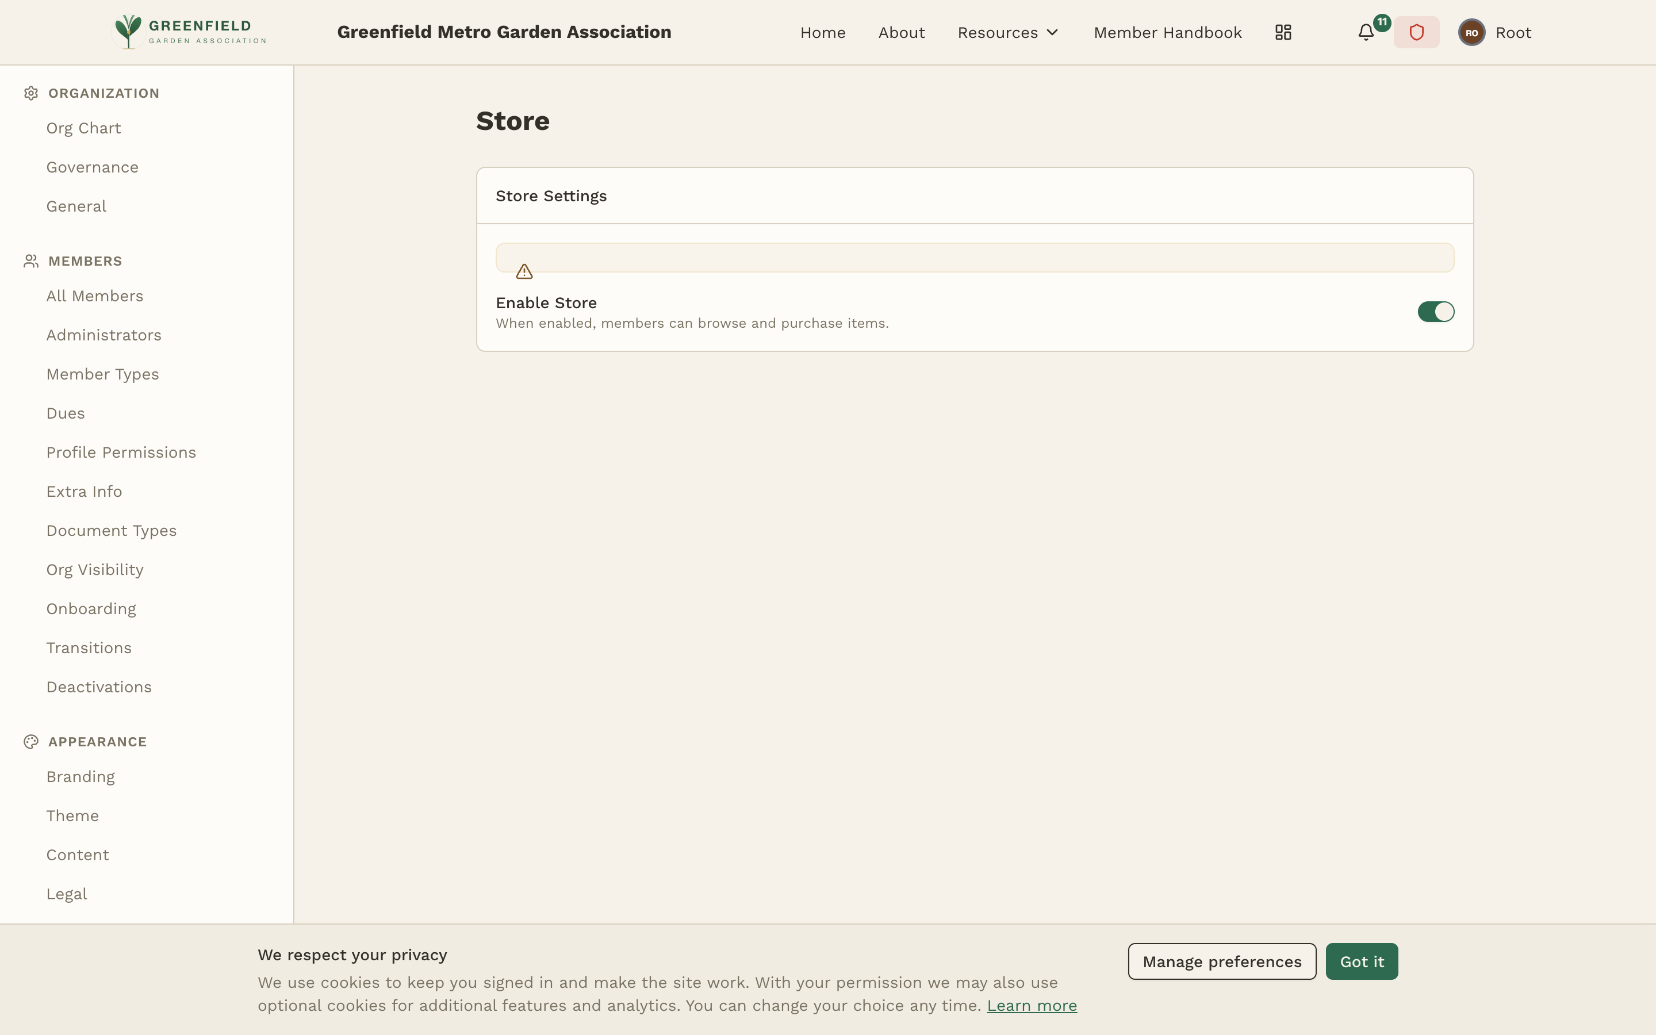The height and width of the screenshot is (1035, 1656).
Task: Select Dues in the sidebar
Action: [x=66, y=413]
